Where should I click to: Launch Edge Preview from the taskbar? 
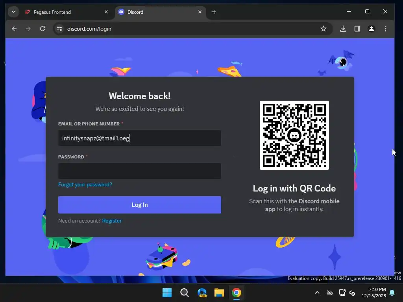point(202,293)
